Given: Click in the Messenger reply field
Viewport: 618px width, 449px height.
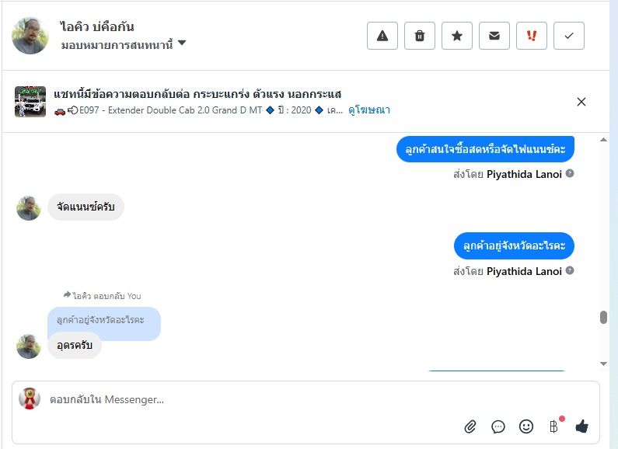Looking at the screenshot, I should [x=233, y=399].
